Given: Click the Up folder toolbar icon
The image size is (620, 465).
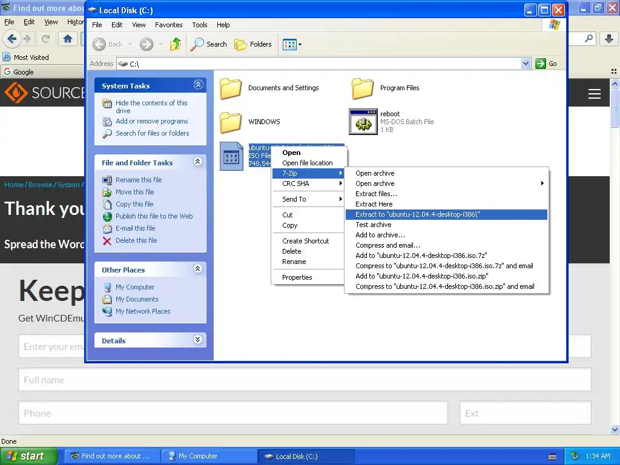Looking at the screenshot, I should (x=176, y=44).
